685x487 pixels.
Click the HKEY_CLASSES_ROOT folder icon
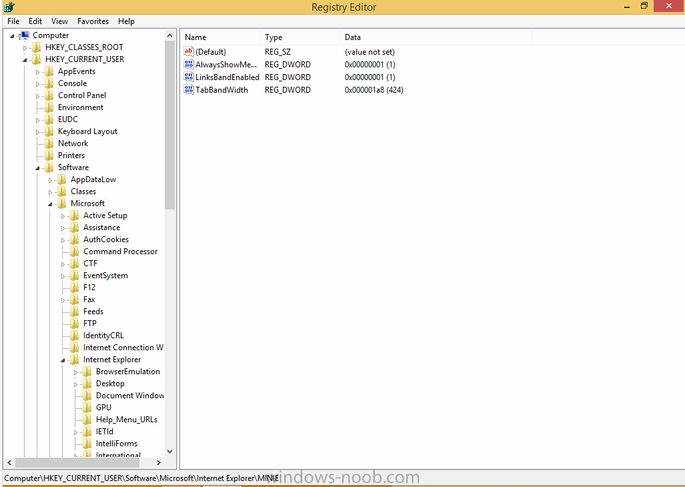pyautogui.click(x=37, y=47)
